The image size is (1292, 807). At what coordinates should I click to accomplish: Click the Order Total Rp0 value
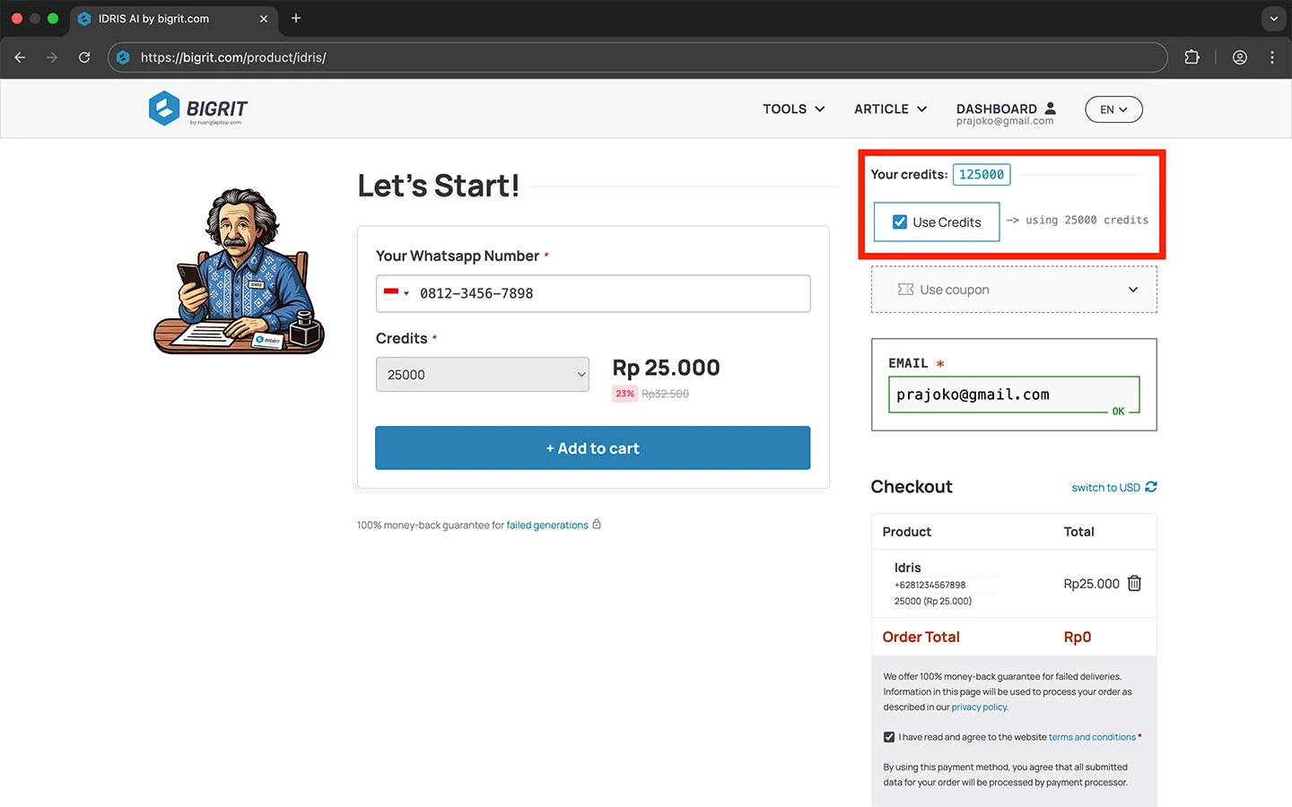point(1078,638)
